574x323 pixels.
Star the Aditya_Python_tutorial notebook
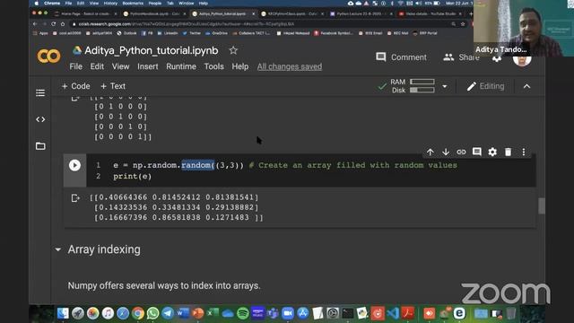[233, 50]
